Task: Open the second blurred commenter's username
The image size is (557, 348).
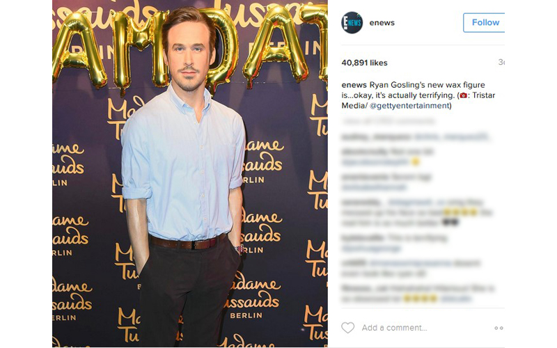Action: [365, 152]
